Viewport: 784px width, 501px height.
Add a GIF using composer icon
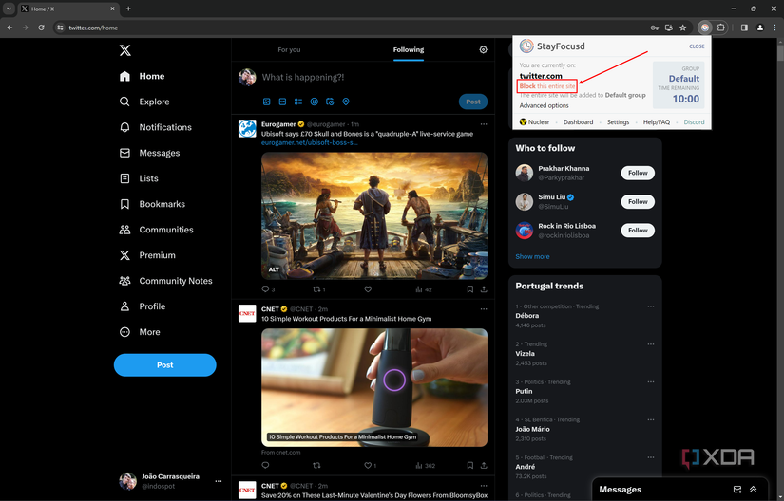coord(282,102)
